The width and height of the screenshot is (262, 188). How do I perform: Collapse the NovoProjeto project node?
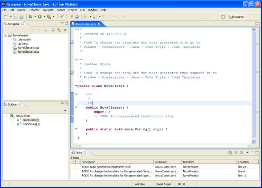click(5, 35)
